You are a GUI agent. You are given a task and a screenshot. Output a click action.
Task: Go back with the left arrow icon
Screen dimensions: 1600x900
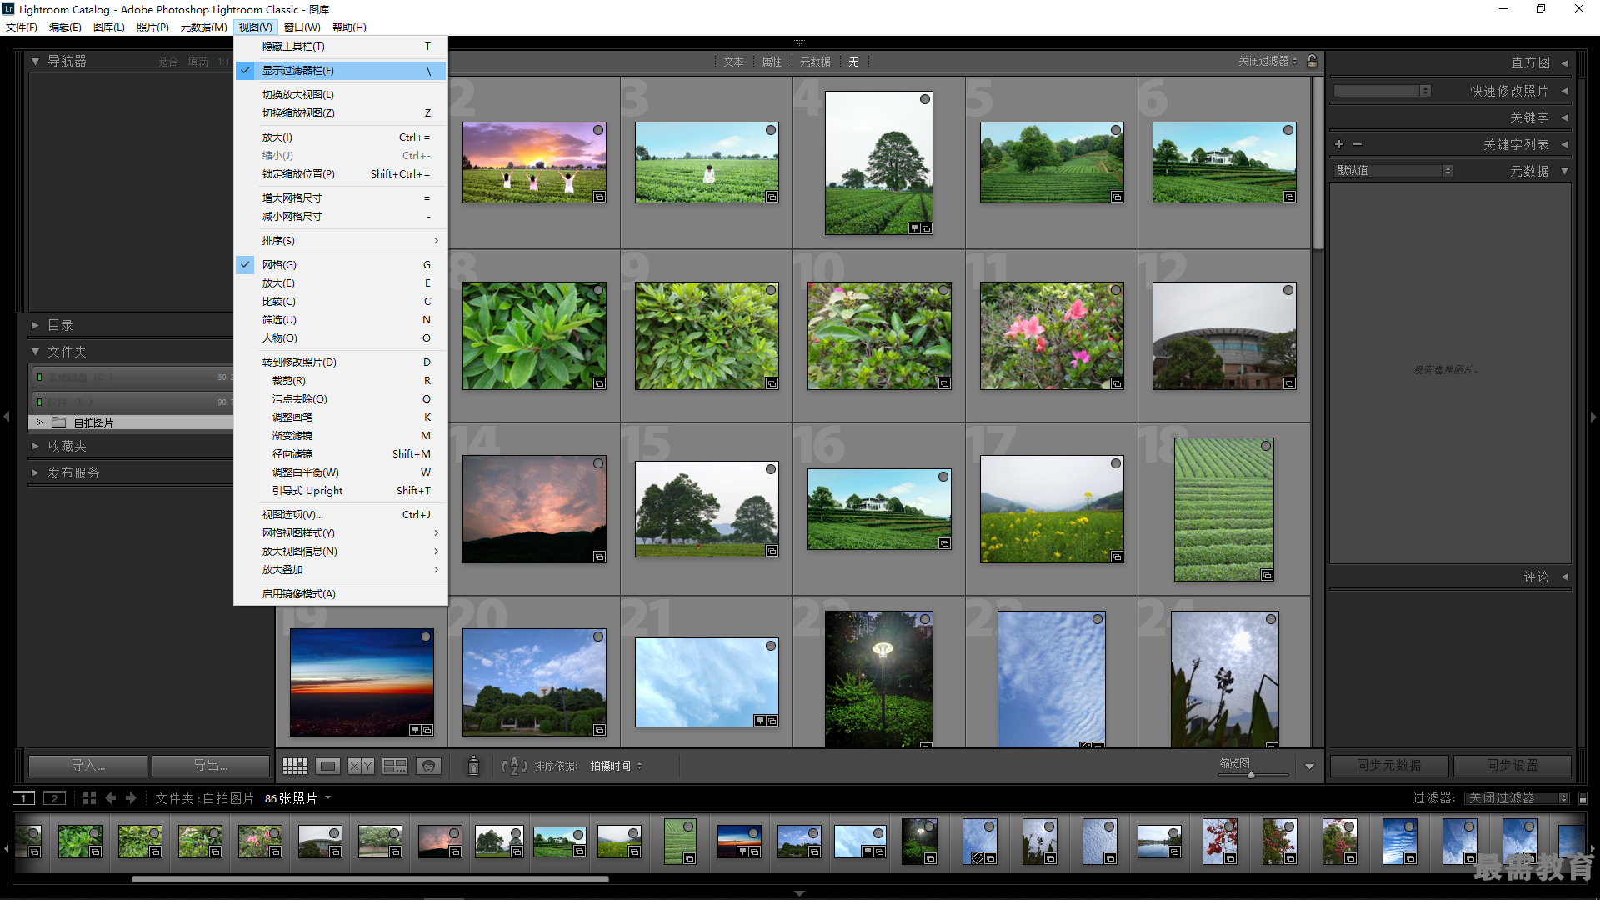tap(110, 798)
